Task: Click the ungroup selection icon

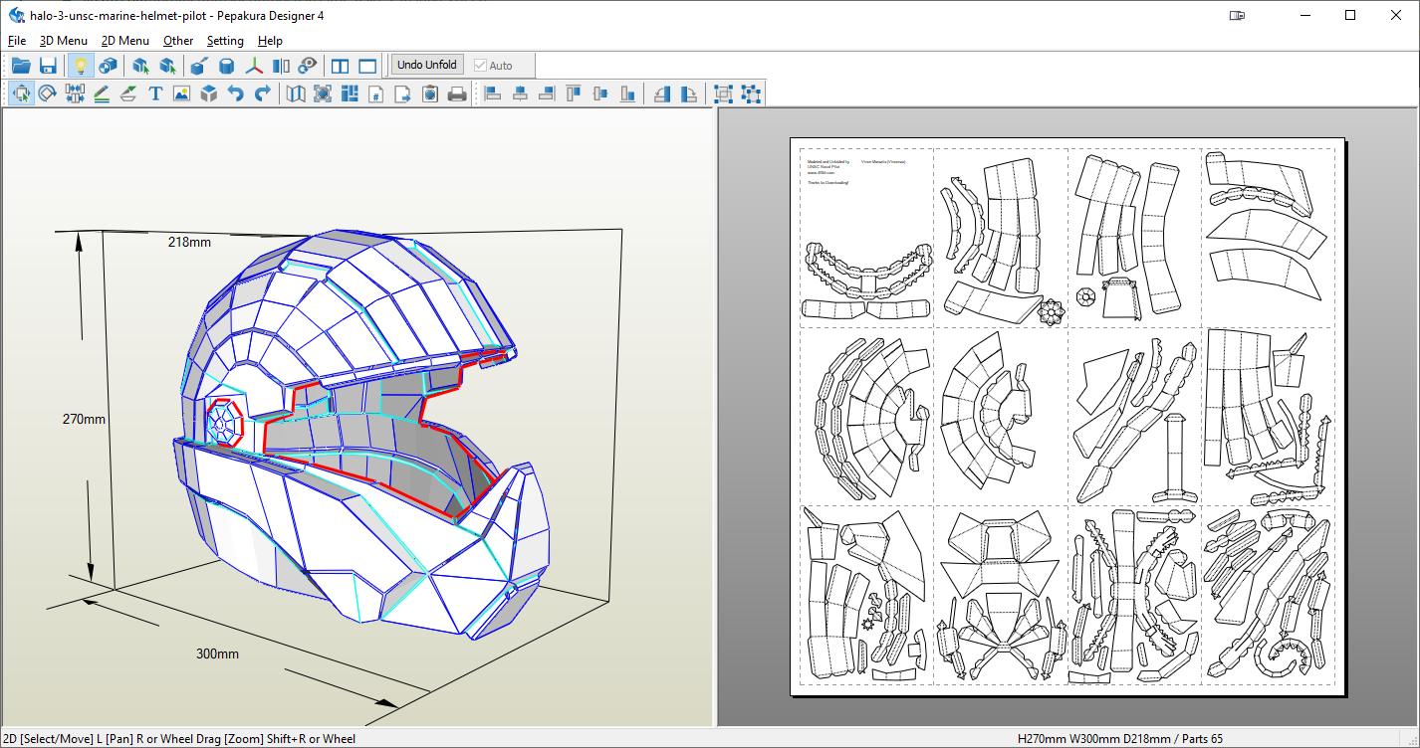Action: 751,93
